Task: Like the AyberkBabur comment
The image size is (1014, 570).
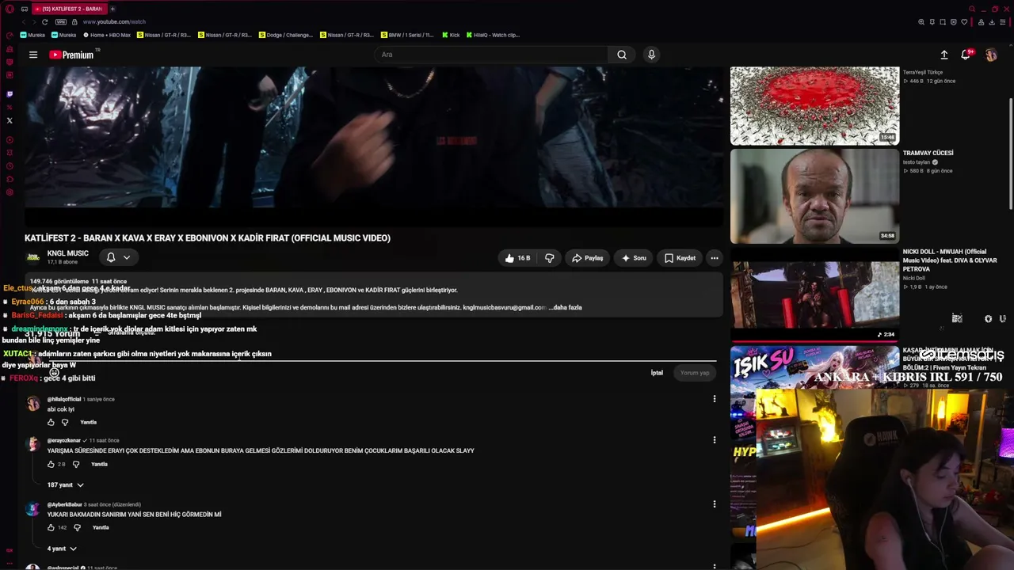Action: 51,528
